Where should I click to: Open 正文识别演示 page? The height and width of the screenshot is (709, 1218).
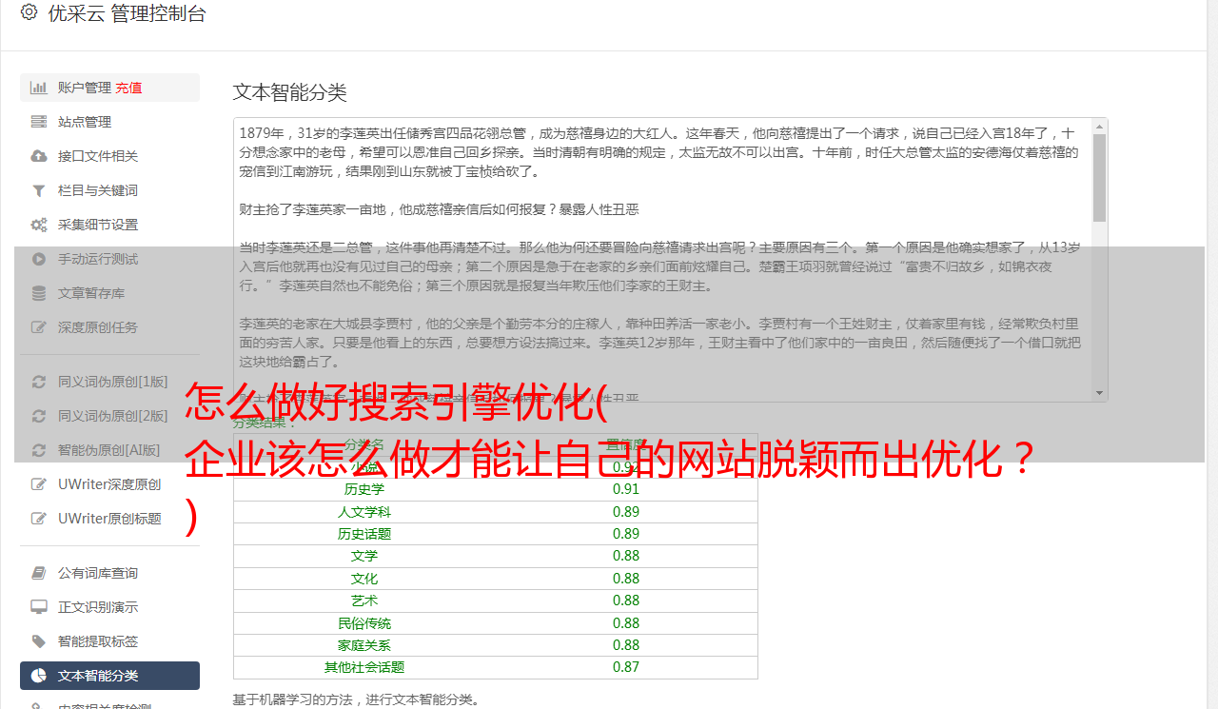click(109, 607)
